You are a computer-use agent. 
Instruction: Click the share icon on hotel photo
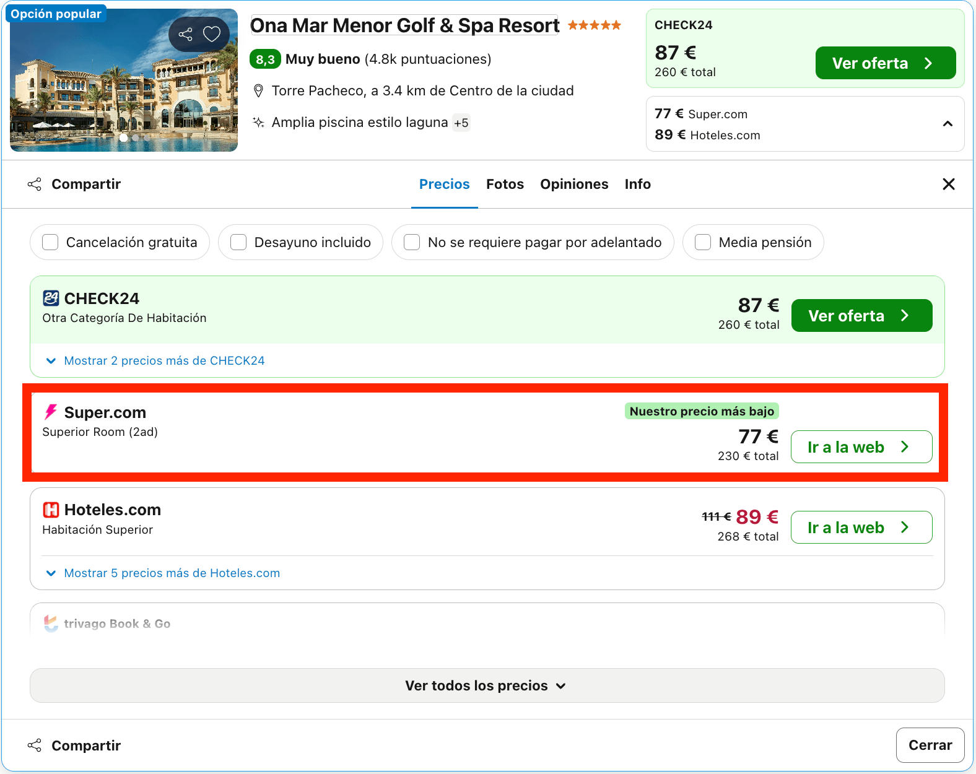(x=186, y=34)
